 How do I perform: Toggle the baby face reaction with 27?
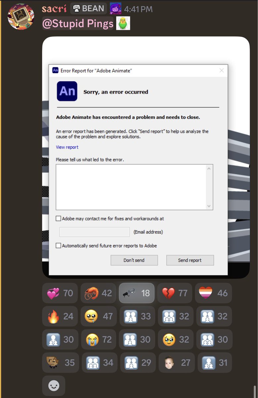[x=176, y=363]
